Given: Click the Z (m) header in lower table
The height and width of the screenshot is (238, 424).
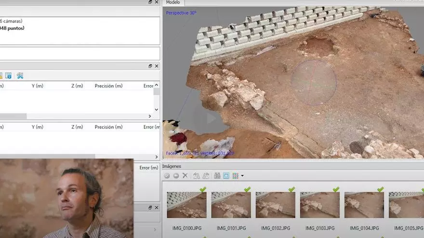Looking at the screenshot, I should point(77,127).
